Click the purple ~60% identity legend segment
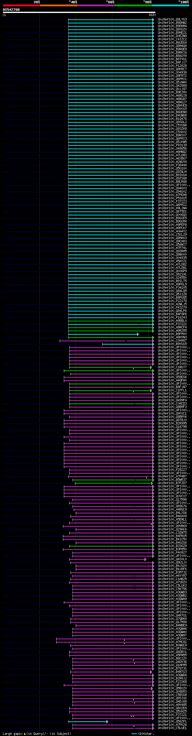 (96, 5)
